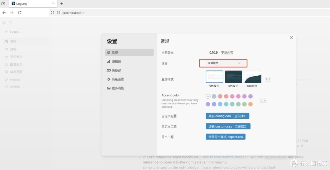Pick the lavender swatch starting the second row
The width and height of the screenshot is (330, 170).
tap(208, 104)
